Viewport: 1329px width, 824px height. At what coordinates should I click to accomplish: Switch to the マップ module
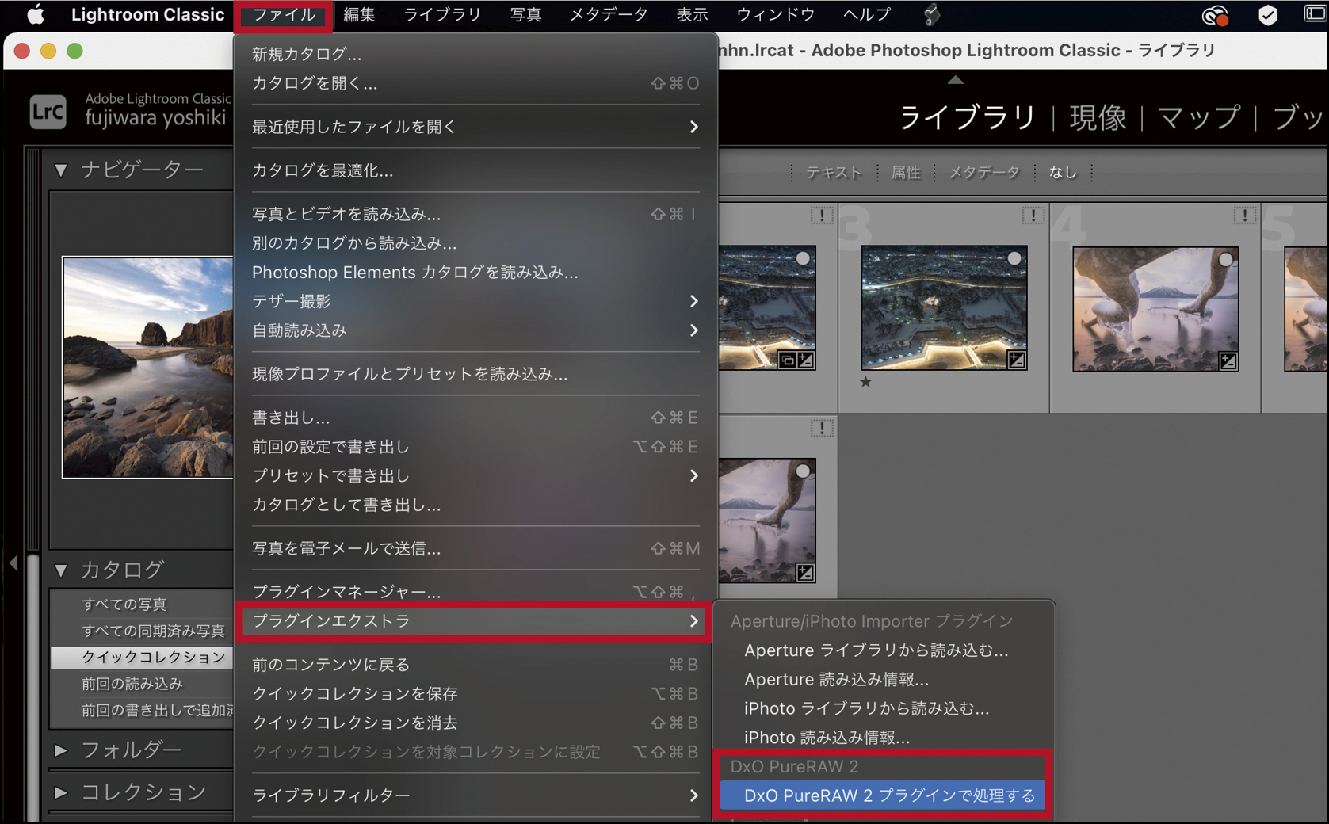[x=1199, y=118]
